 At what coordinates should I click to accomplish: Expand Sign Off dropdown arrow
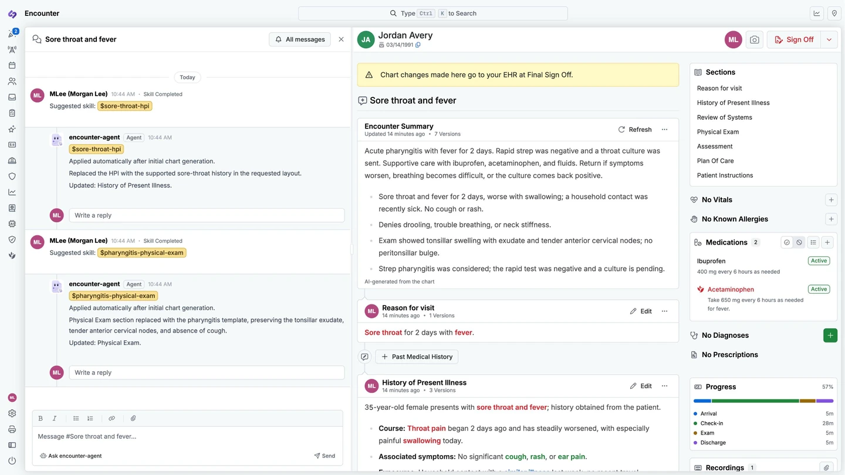tap(829, 39)
